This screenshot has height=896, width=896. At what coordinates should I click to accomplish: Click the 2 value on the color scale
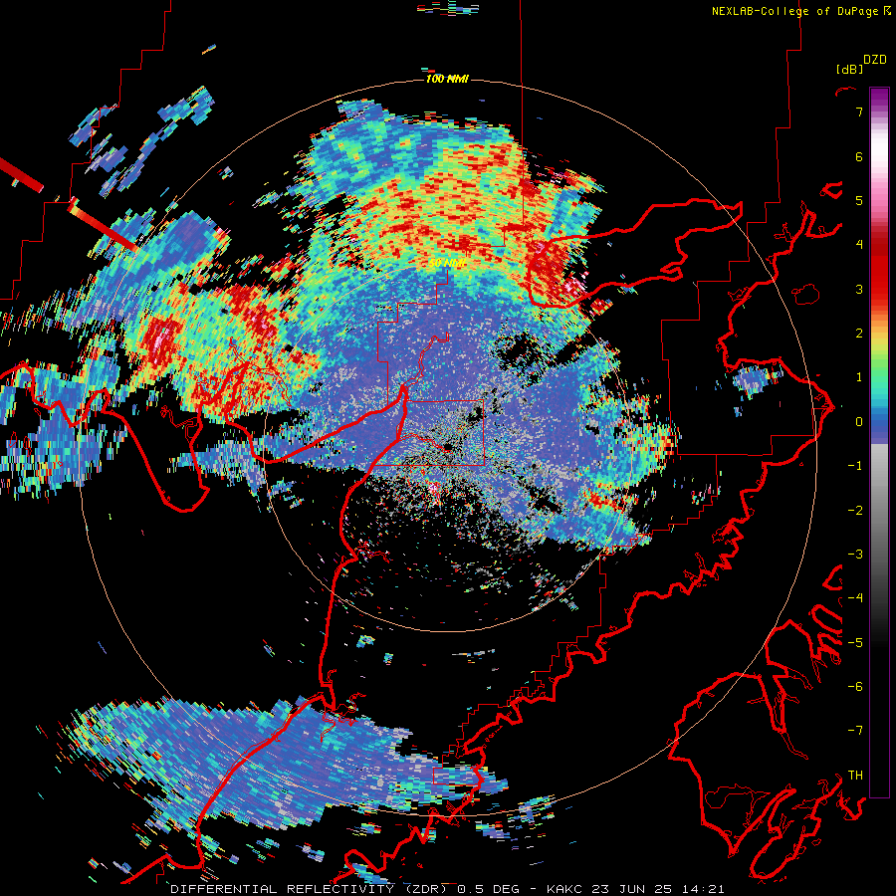859,334
